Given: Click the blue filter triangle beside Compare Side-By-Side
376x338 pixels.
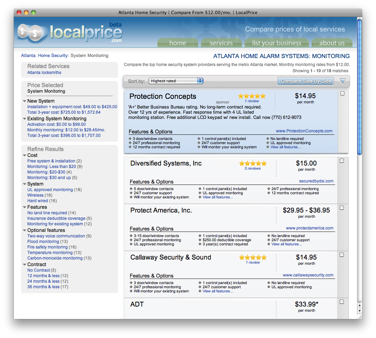Looking at the screenshot, I should (343, 81).
